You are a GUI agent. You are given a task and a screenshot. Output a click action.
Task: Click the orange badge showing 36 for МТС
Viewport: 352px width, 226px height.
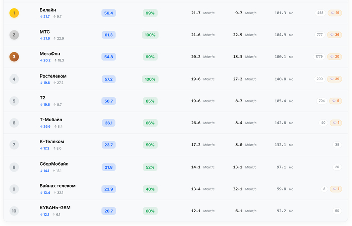pos(334,35)
